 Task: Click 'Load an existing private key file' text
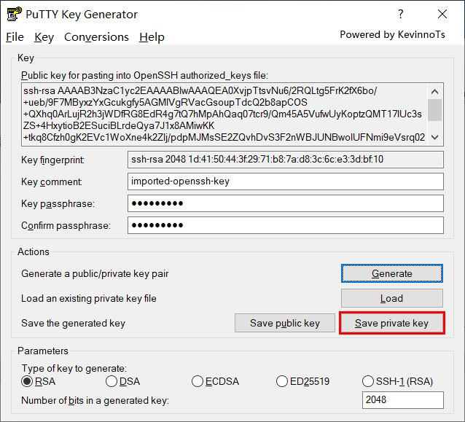click(89, 299)
